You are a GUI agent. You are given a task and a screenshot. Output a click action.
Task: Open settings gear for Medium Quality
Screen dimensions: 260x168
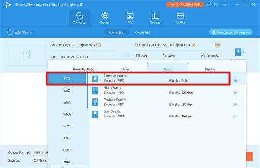coord(235,105)
